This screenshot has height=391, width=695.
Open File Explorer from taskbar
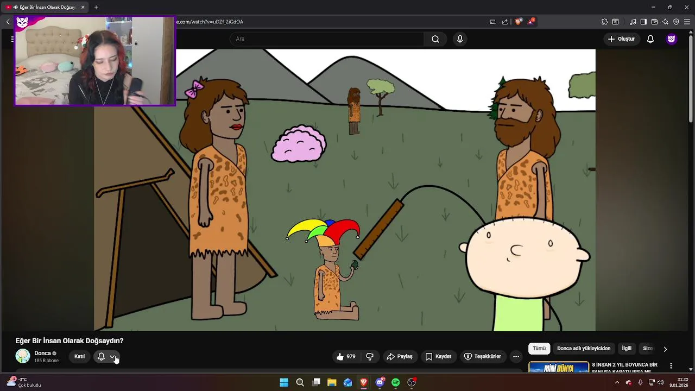click(x=332, y=382)
